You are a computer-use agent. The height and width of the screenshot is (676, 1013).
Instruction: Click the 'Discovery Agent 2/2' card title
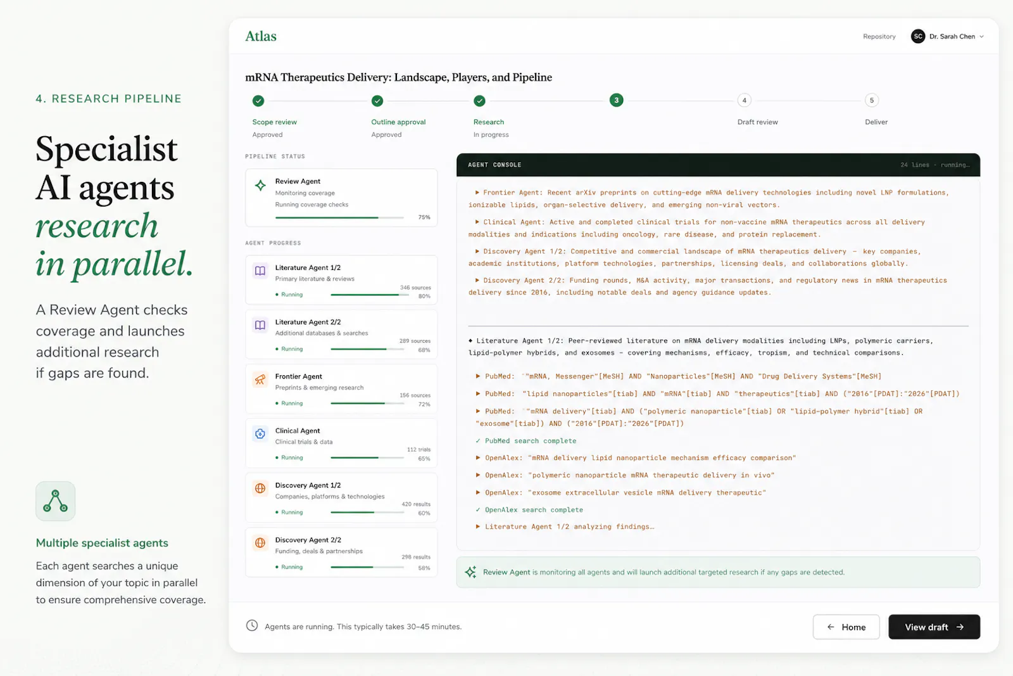click(308, 540)
